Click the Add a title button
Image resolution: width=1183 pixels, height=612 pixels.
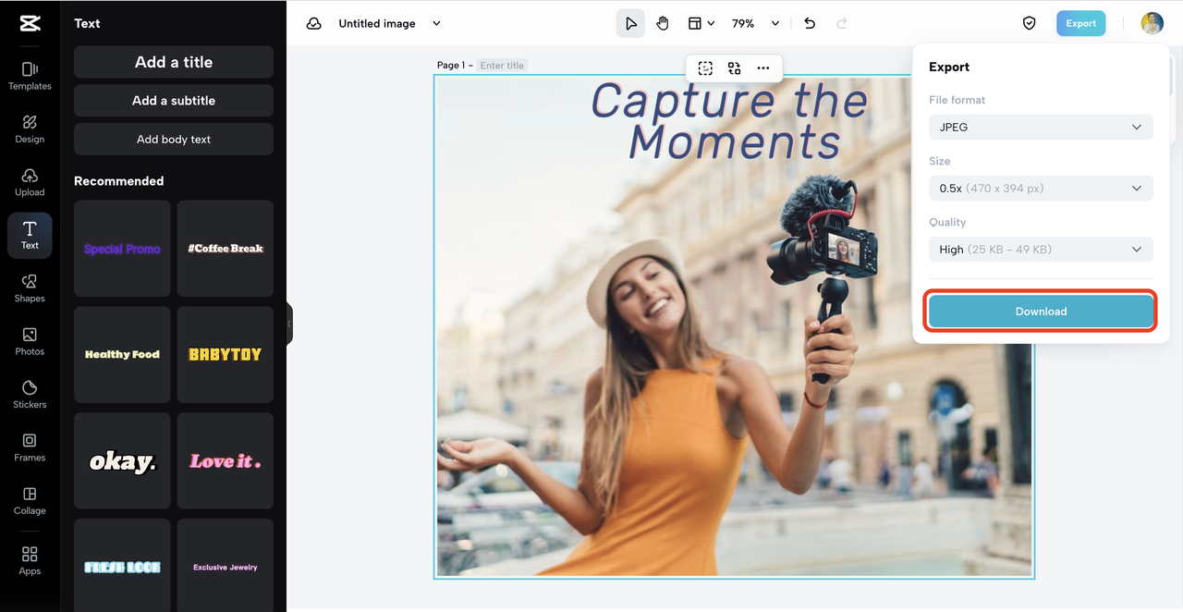(174, 62)
